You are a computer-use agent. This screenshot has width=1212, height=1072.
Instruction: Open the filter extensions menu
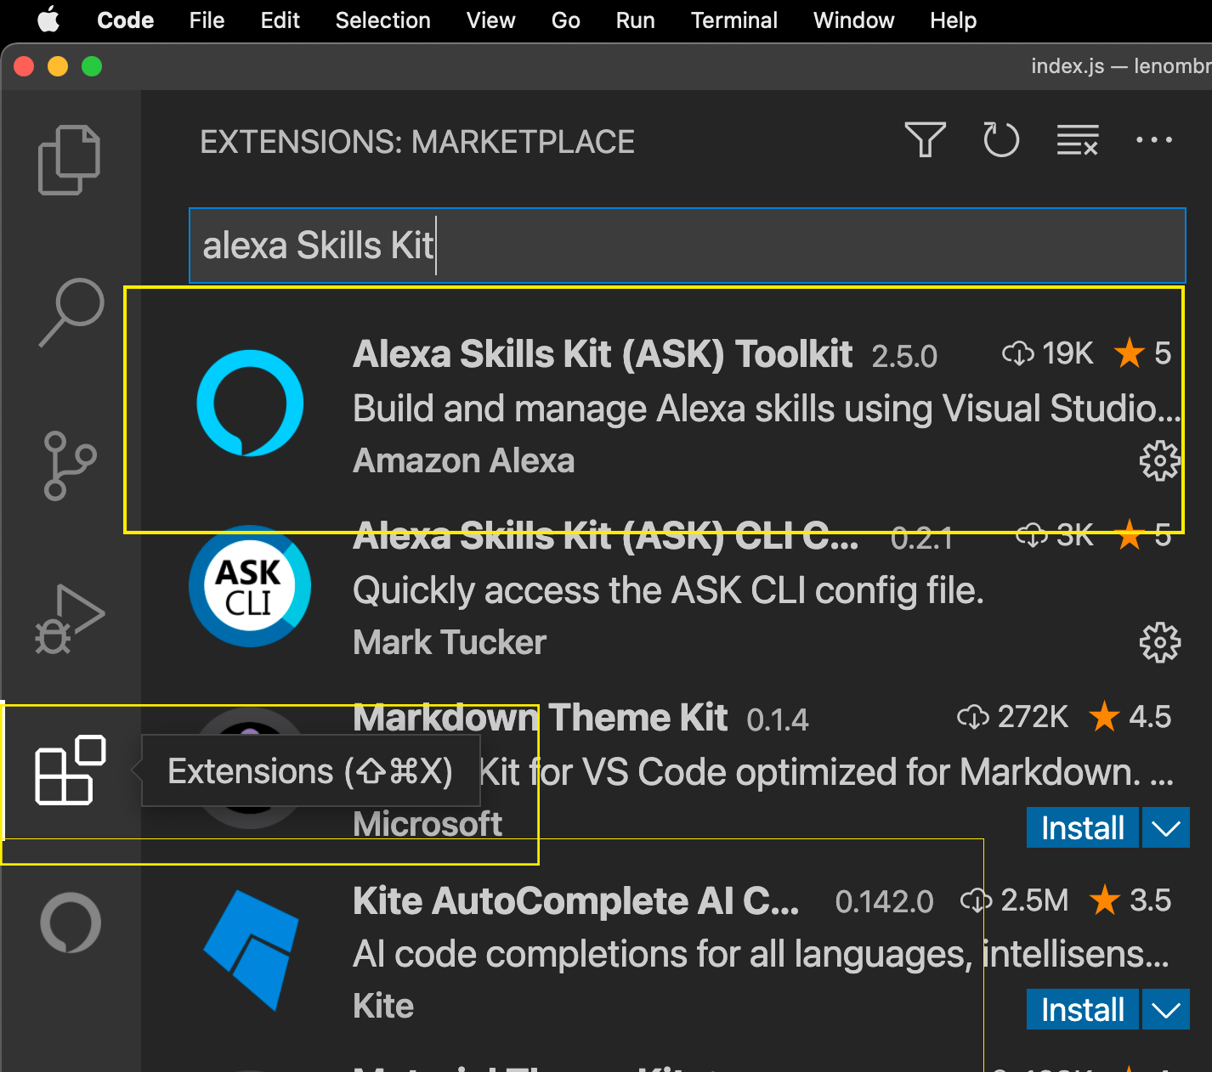click(x=926, y=140)
